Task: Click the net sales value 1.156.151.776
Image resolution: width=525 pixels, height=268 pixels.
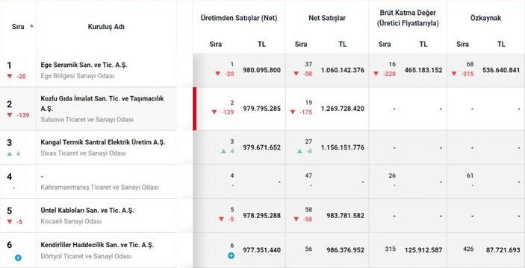Action: [343, 147]
